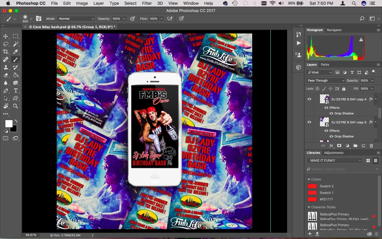Image resolution: width=382 pixels, height=239 pixels.
Task: Select the Spot Healing Brush tool
Action: (6, 59)
